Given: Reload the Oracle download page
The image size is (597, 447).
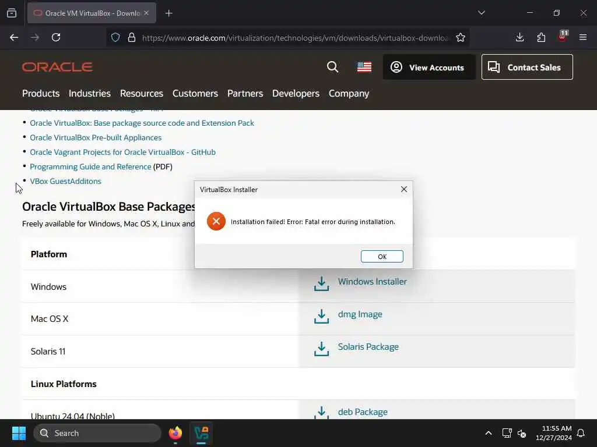Looking at the screenshot, I should (x=56, y=37).
